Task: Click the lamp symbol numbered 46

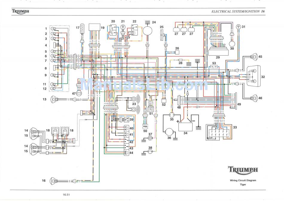Action: tap(254, 98)
